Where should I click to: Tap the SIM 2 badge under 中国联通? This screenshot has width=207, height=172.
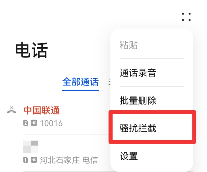(26, 123)
